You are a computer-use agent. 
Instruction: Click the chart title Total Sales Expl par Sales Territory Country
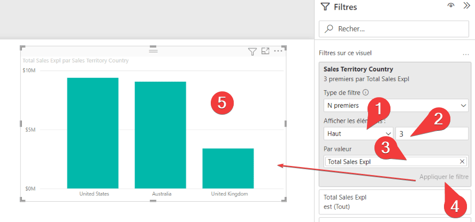click(75, 61)
